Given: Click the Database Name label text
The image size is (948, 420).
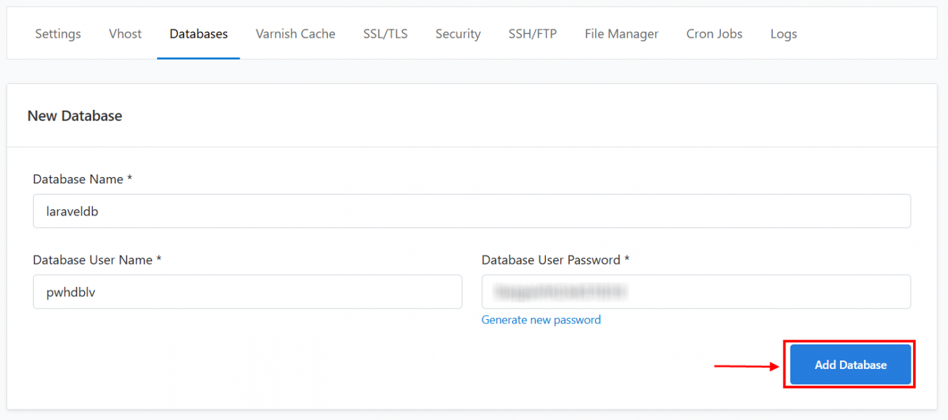Looking at the screenshot, I should click(x=82, y=179).
